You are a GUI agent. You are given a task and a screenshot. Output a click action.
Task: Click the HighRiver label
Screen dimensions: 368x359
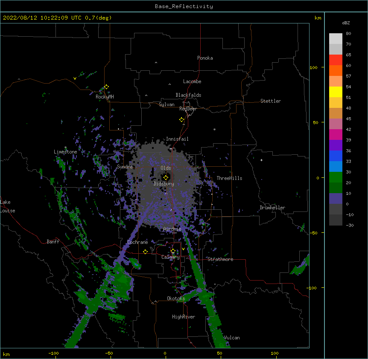184,317
